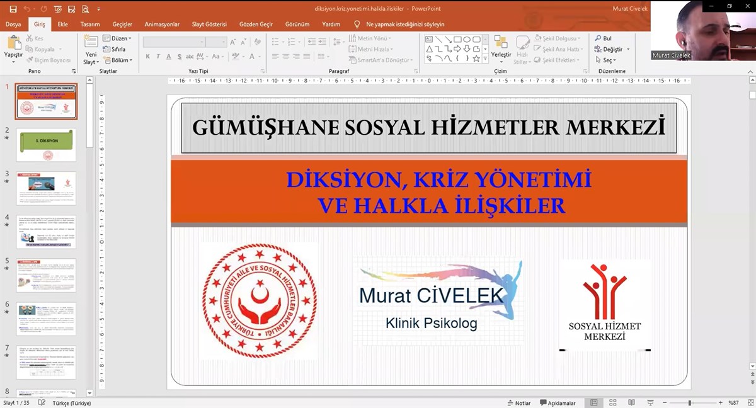The width and height of the screenshot is (756, 408).
Task: Toggle strikethrough (abc) formatting
Action: tap(191, 57)
